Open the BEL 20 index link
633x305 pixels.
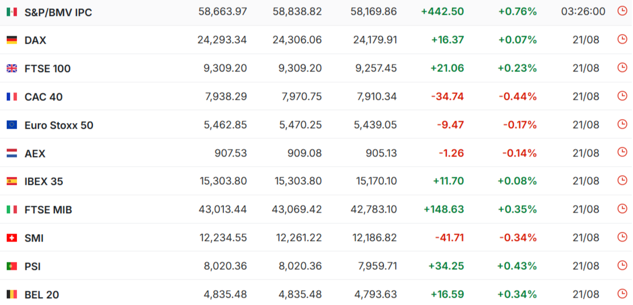coord(42,295)
